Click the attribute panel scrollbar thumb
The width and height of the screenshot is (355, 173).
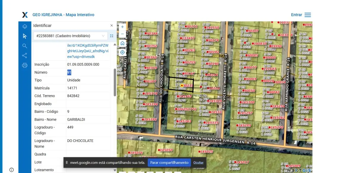click(115, 82)
